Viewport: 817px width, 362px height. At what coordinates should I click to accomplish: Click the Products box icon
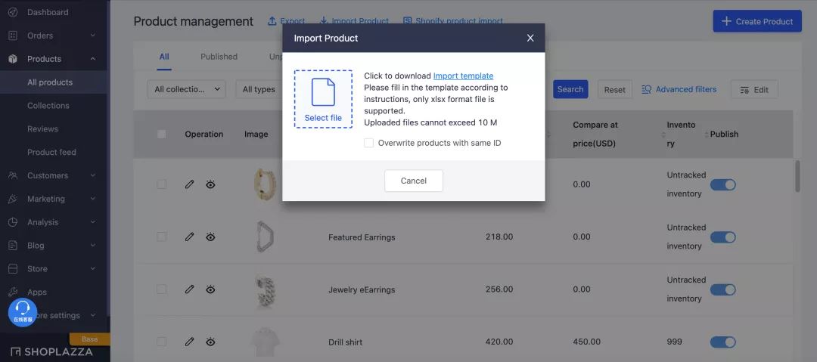tap(13, 59)
